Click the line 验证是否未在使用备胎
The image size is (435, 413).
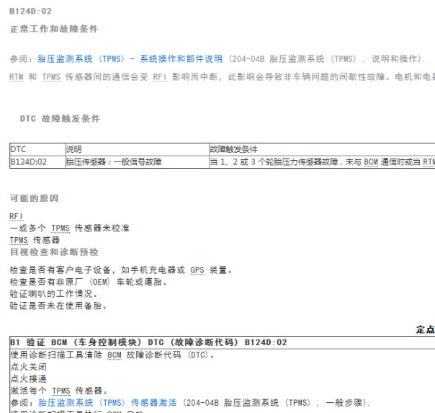58,306
